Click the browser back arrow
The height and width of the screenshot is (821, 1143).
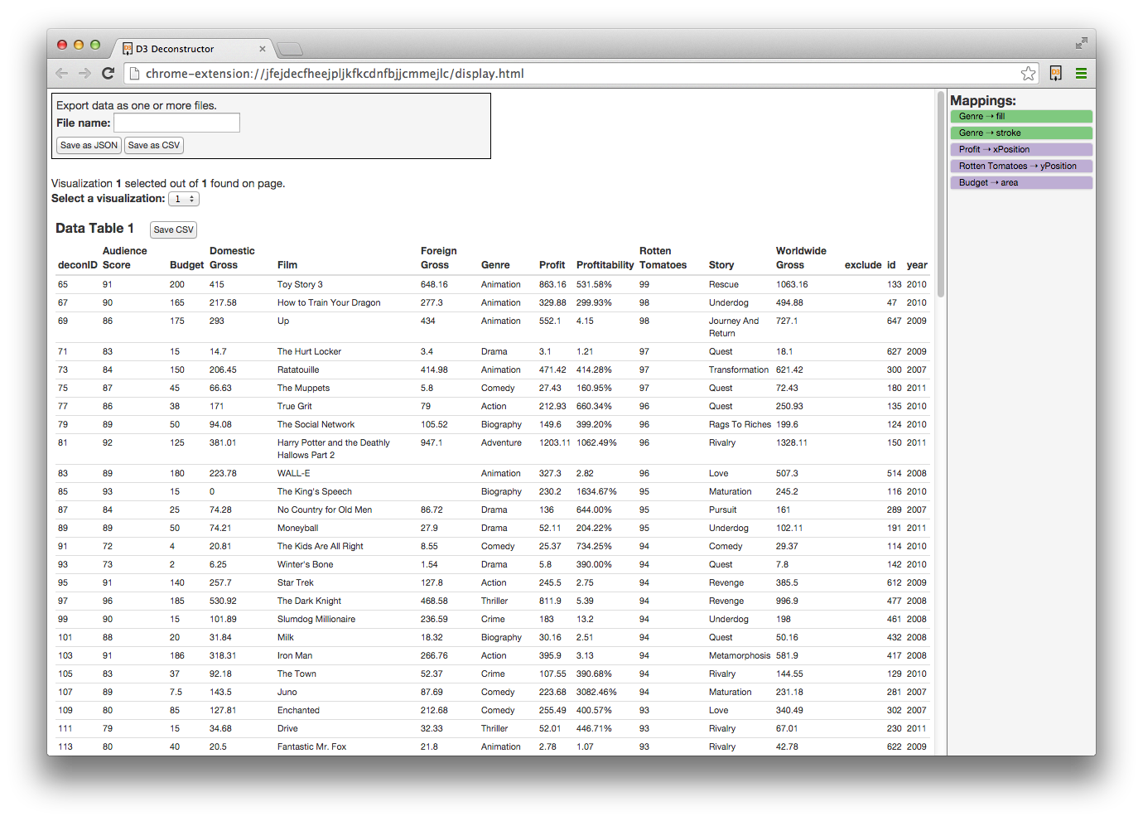pos(62,74)
